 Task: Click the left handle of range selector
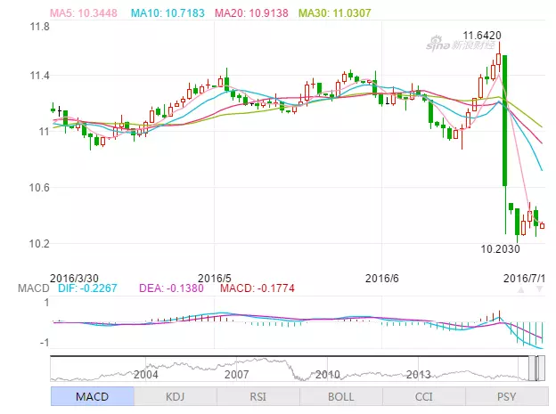pos(532,369)
